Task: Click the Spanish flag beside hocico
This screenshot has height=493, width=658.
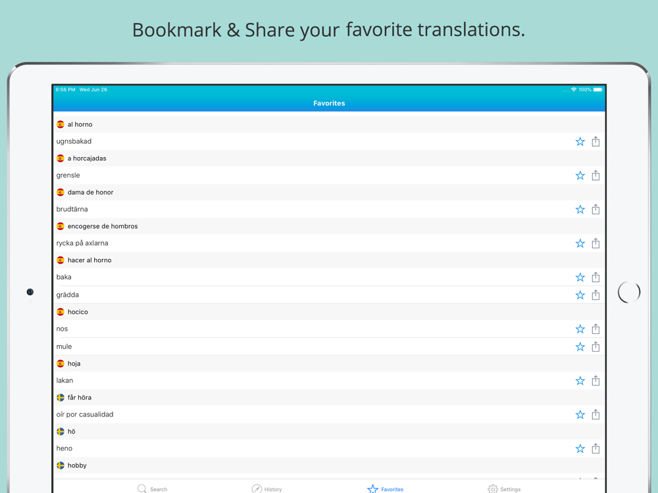Action: (61, 312)
